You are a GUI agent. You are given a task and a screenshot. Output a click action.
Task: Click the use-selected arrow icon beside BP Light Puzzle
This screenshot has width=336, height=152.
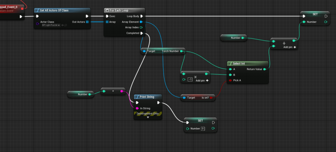click(62, 25)
